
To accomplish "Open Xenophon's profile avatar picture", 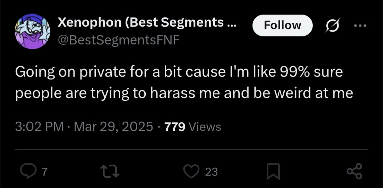I will click(x=32, y=32).
